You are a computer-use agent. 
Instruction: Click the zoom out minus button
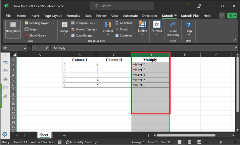pyautogui.click(x=206, y=142)
